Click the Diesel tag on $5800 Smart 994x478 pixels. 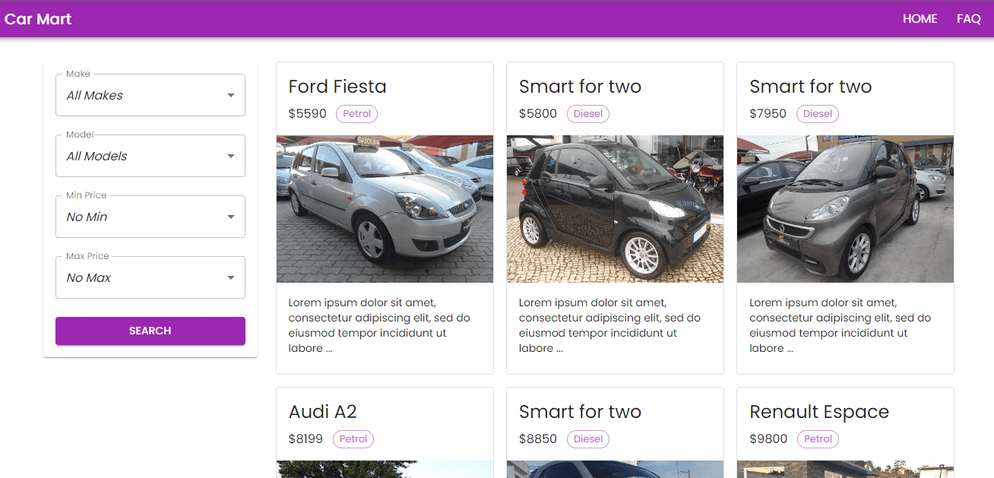click(x=587, y=114)
